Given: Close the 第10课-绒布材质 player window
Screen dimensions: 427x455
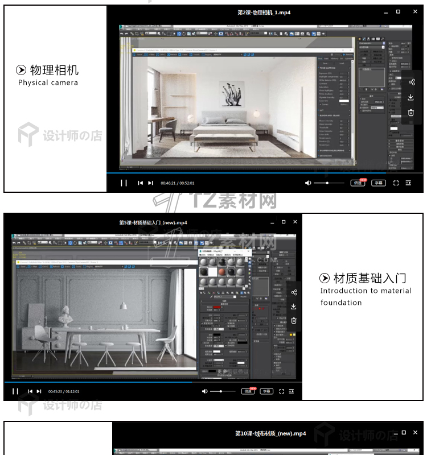Looking at the screenshot, I should tap(416, 432).
